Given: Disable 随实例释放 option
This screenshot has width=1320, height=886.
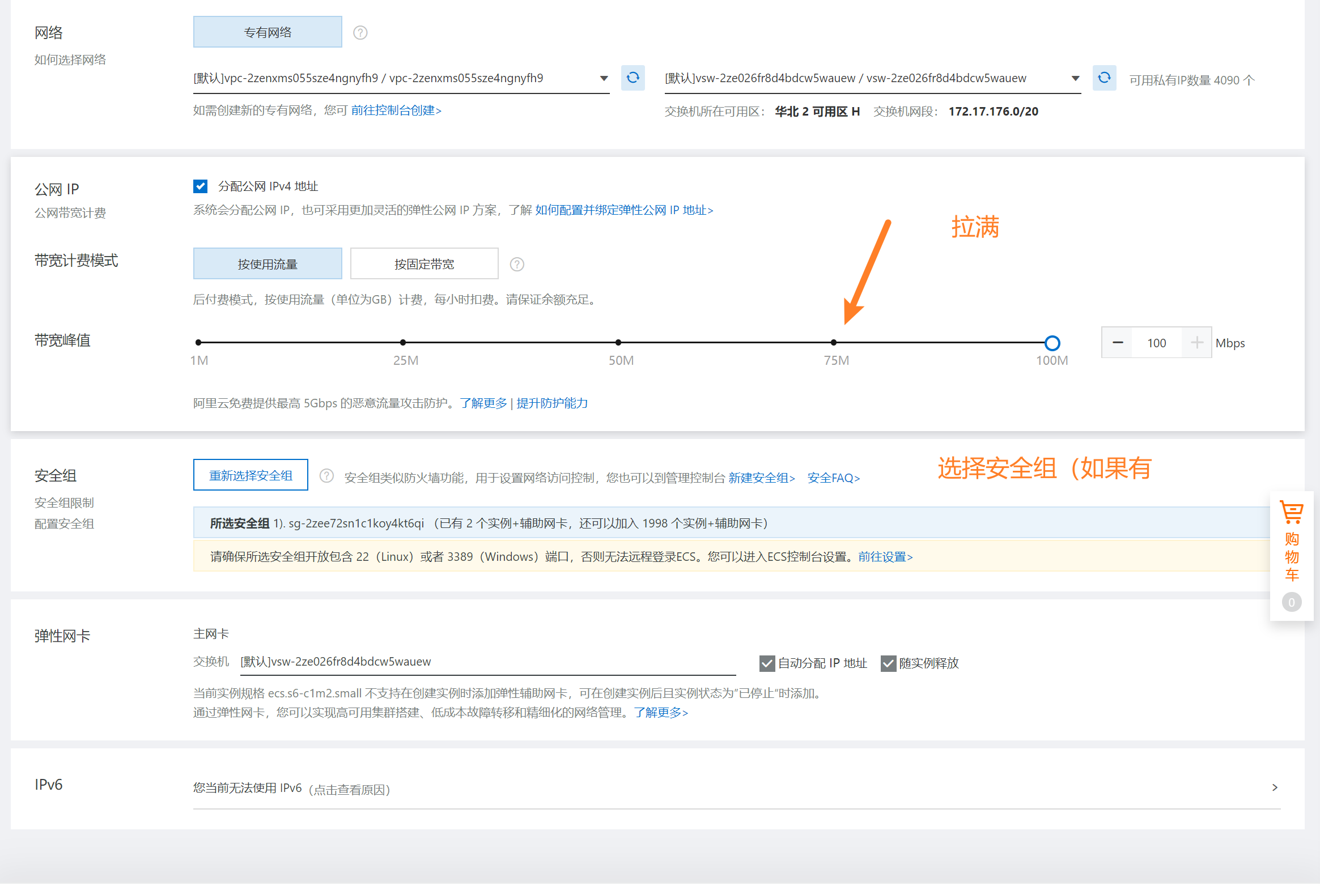Looking at the screenshot, I should (x=889, y=663).
